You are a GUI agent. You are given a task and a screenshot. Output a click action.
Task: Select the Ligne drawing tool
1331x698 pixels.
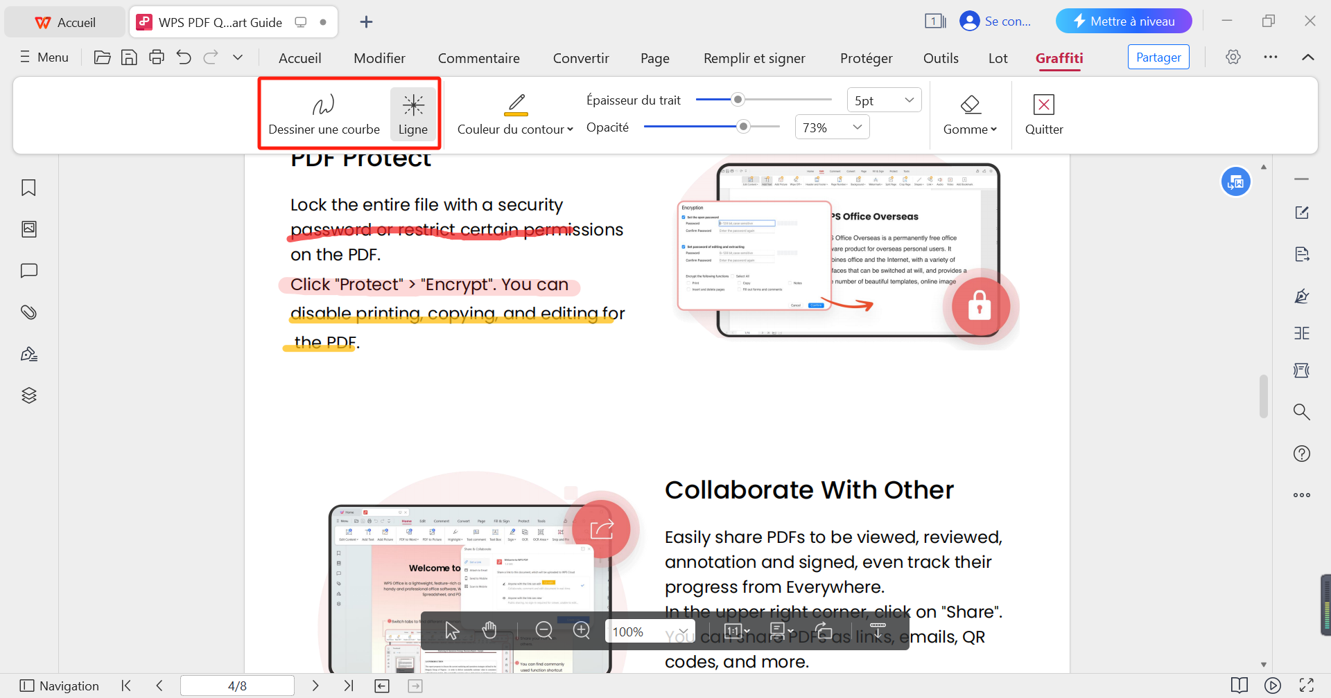[x=413, y=114]
